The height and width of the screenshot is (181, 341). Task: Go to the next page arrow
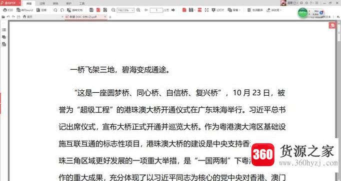click(x=173, y=10)
